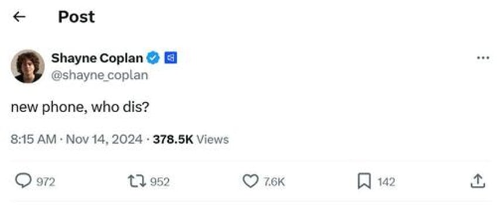Bookmark the post with the bookmark icon
The height and width of the screenshot is (211, 497).
364,182
